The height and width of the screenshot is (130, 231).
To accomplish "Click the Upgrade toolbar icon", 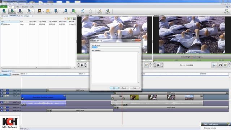I will click(108, 11).
